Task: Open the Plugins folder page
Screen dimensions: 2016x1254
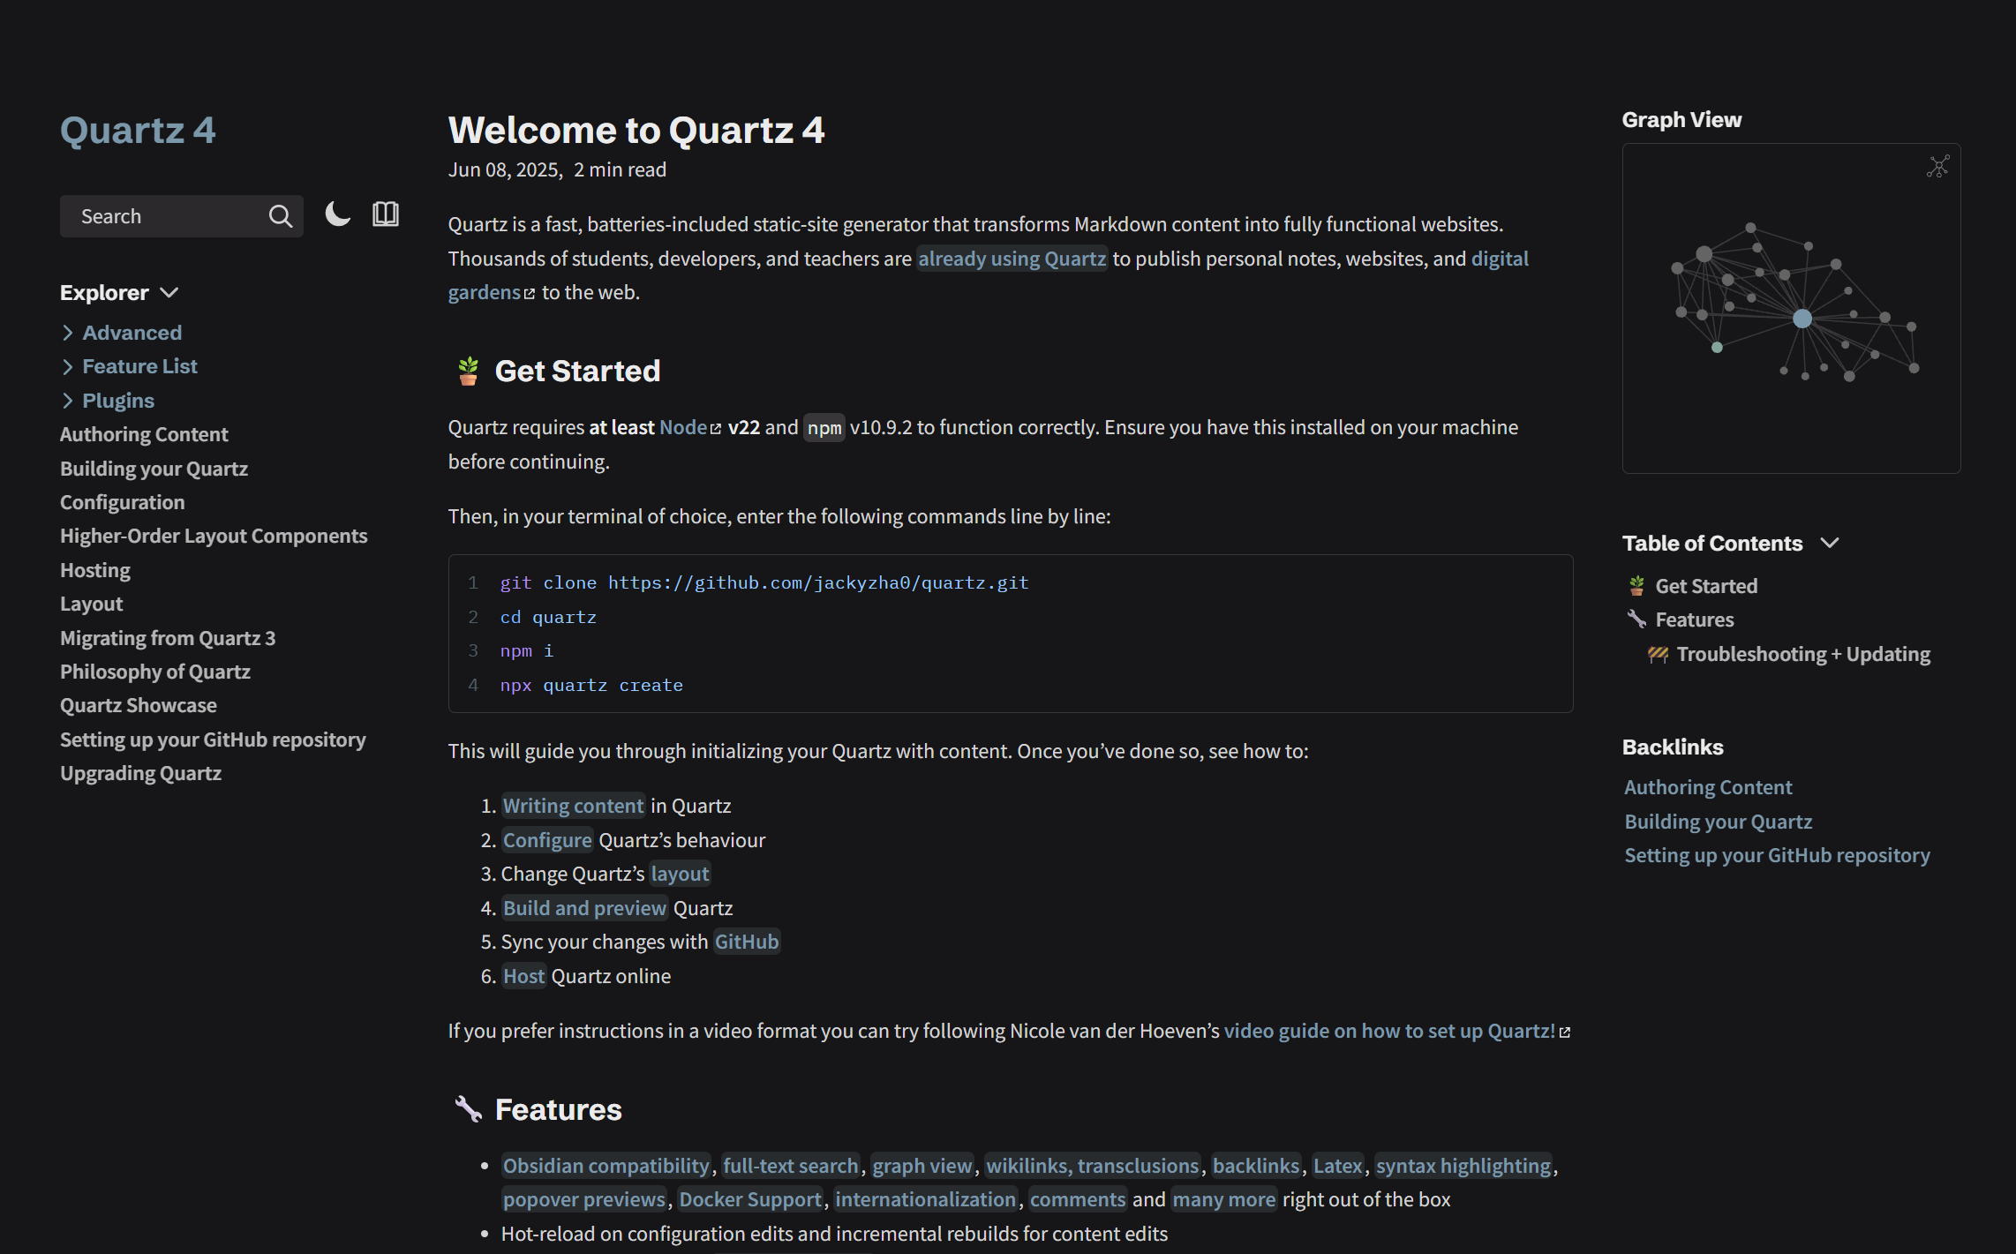Action: pyautogui.click(x=118, y=401)
